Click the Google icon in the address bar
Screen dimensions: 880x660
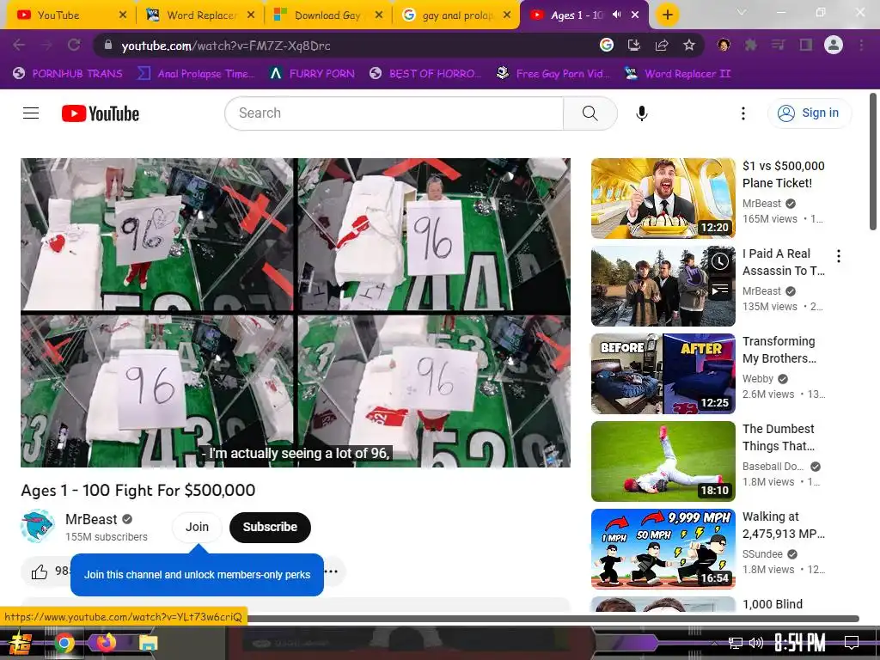click(606, 45)
